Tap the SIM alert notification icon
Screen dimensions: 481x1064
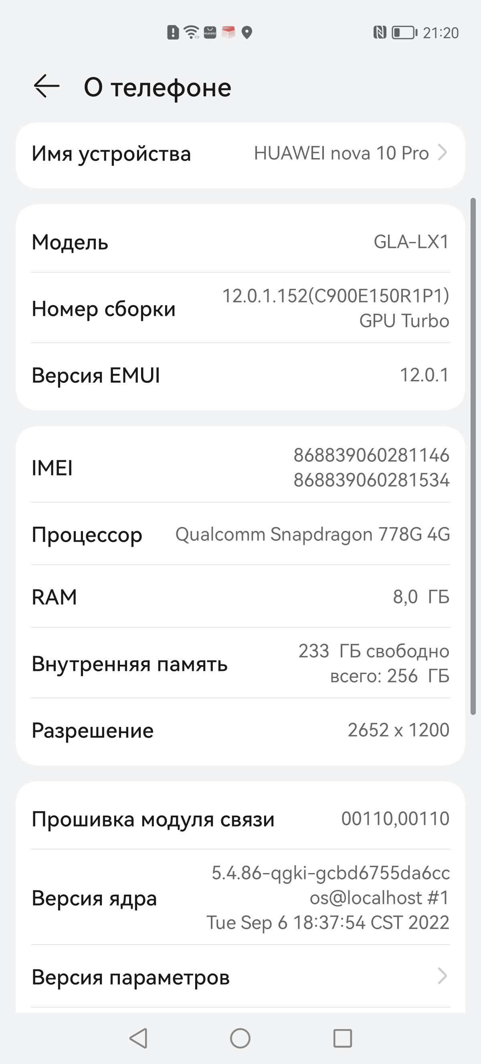click(x=173, y=32)
